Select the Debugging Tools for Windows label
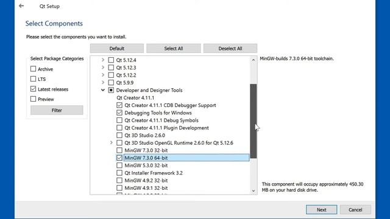Image resolution: width=390 pixels, height=219 pixels. 158,113
